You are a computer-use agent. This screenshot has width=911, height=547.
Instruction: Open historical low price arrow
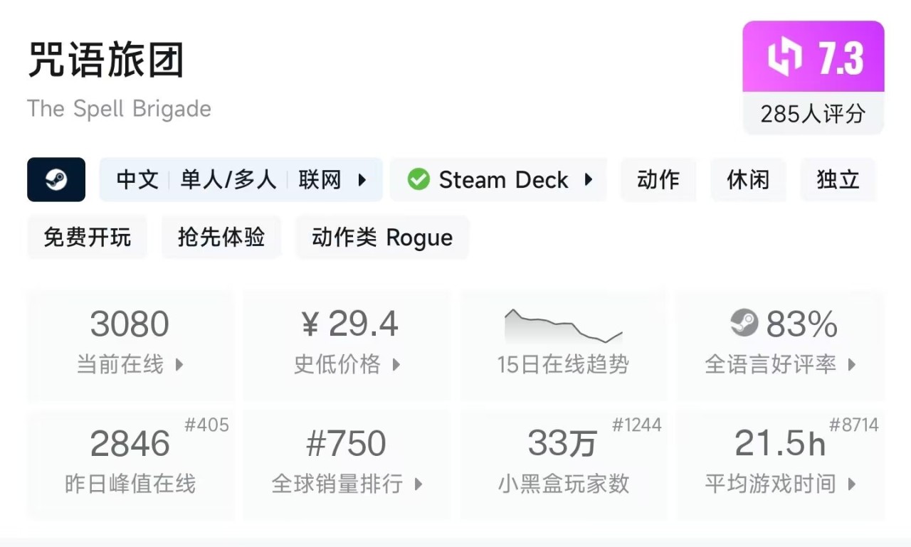396,365
